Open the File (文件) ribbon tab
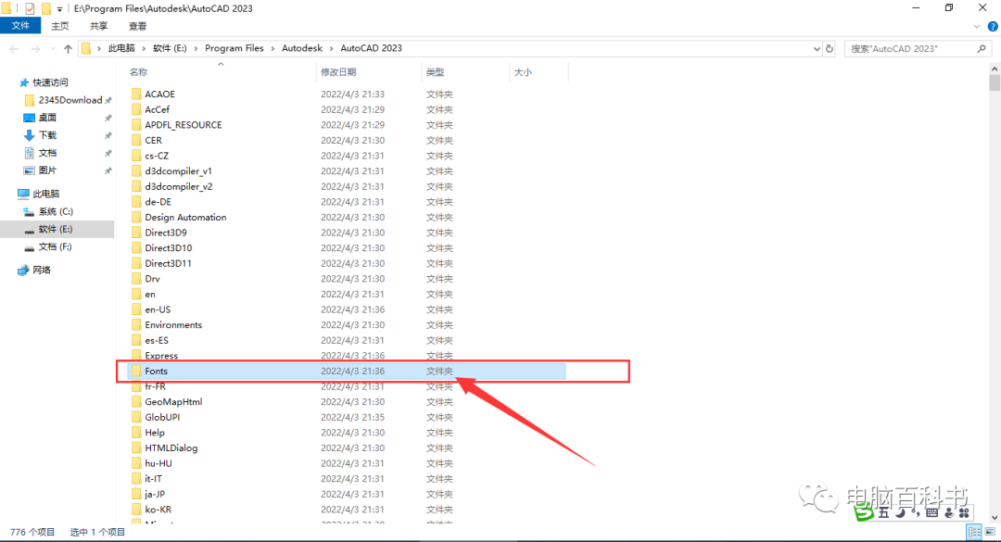The width and height of the screenshot is (1001, 542). [x=20, y=26]
